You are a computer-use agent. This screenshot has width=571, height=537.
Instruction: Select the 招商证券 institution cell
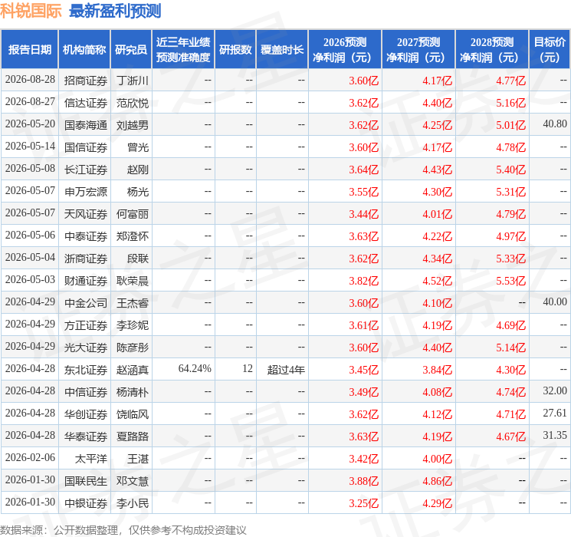point(86,81)
